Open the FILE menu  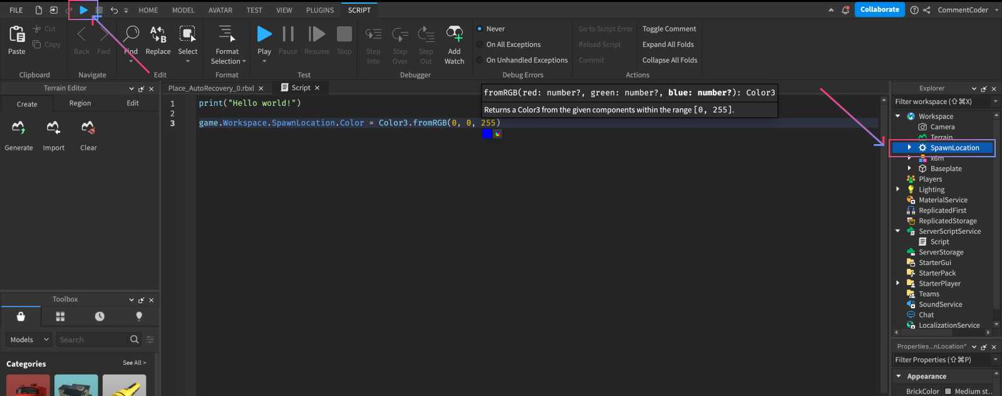click(x=16, y=10)
